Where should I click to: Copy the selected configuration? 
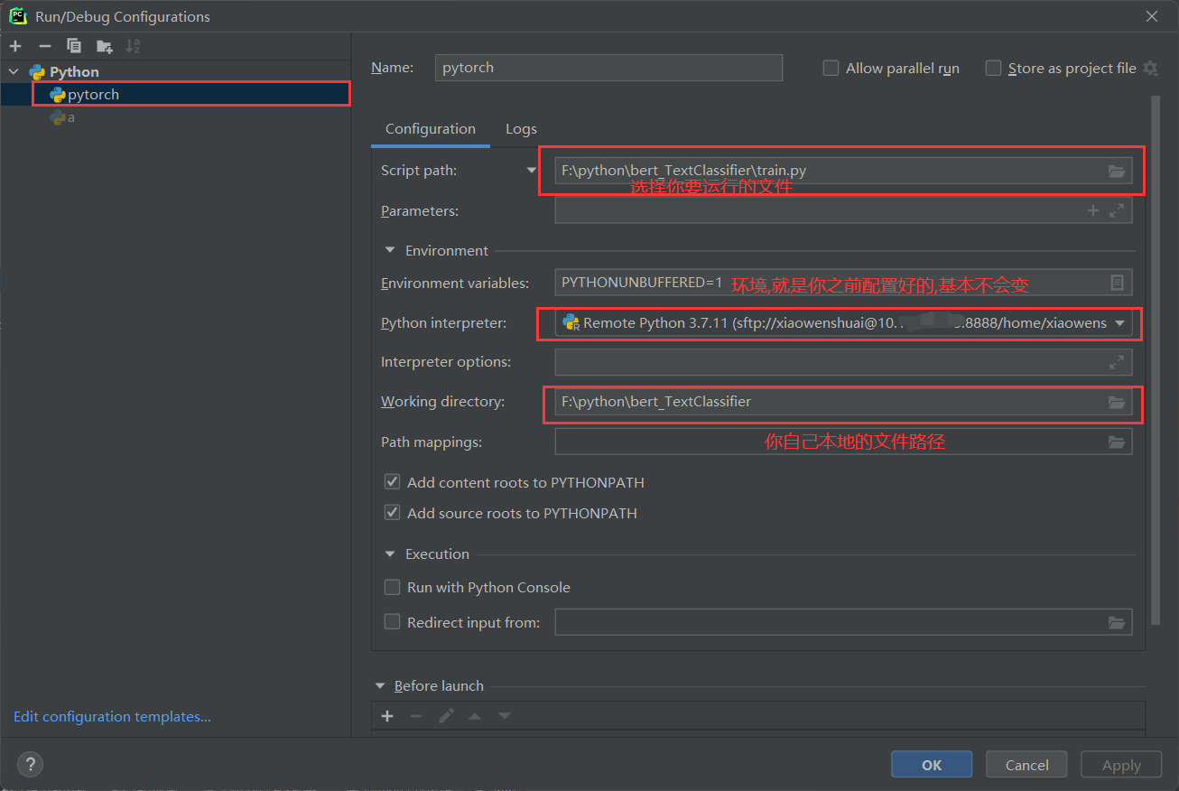pos(74,46)
